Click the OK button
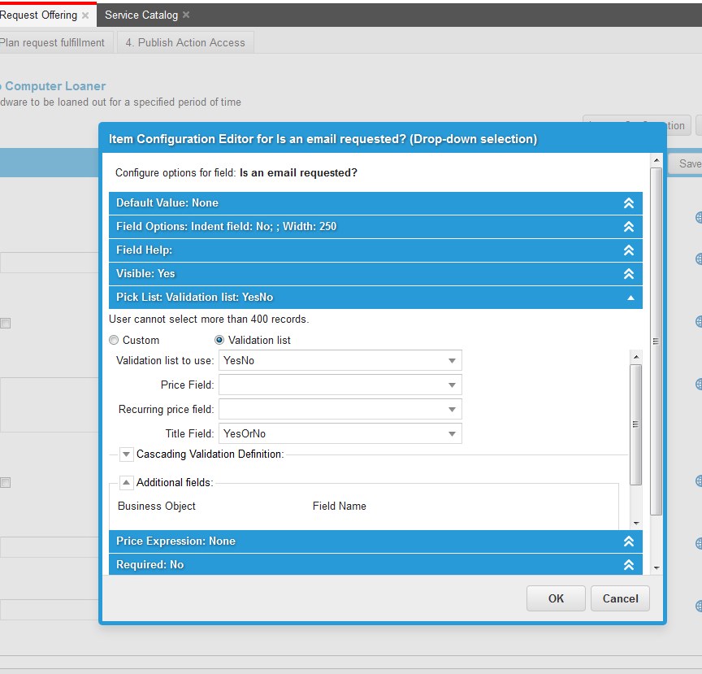 tap(556, 598)
